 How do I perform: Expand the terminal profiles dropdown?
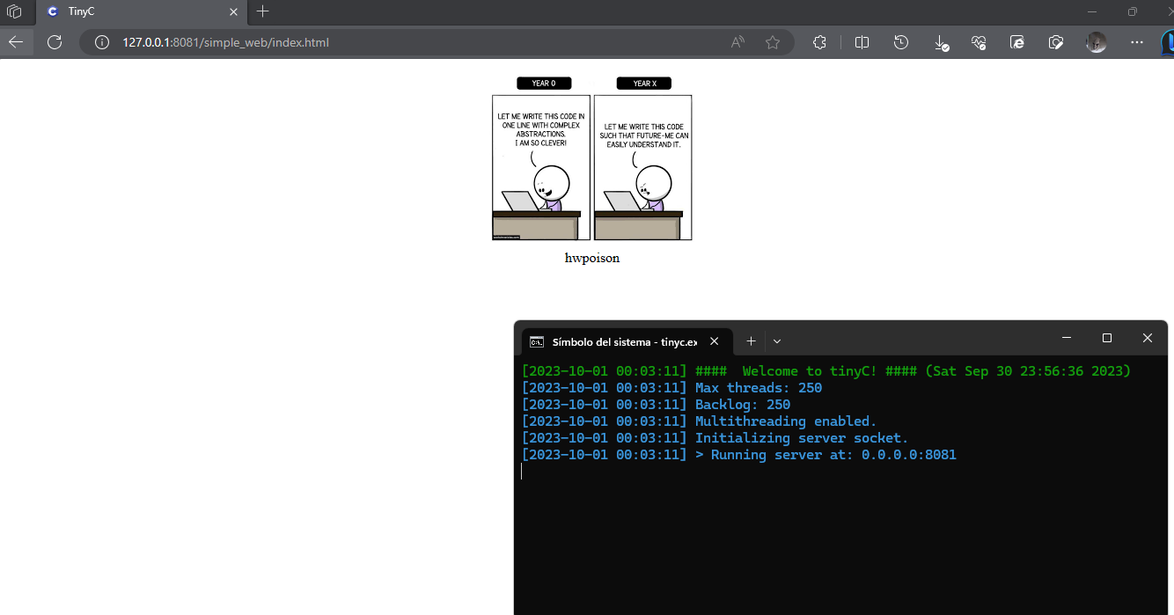pyautogui.click(x=777, y=341)
